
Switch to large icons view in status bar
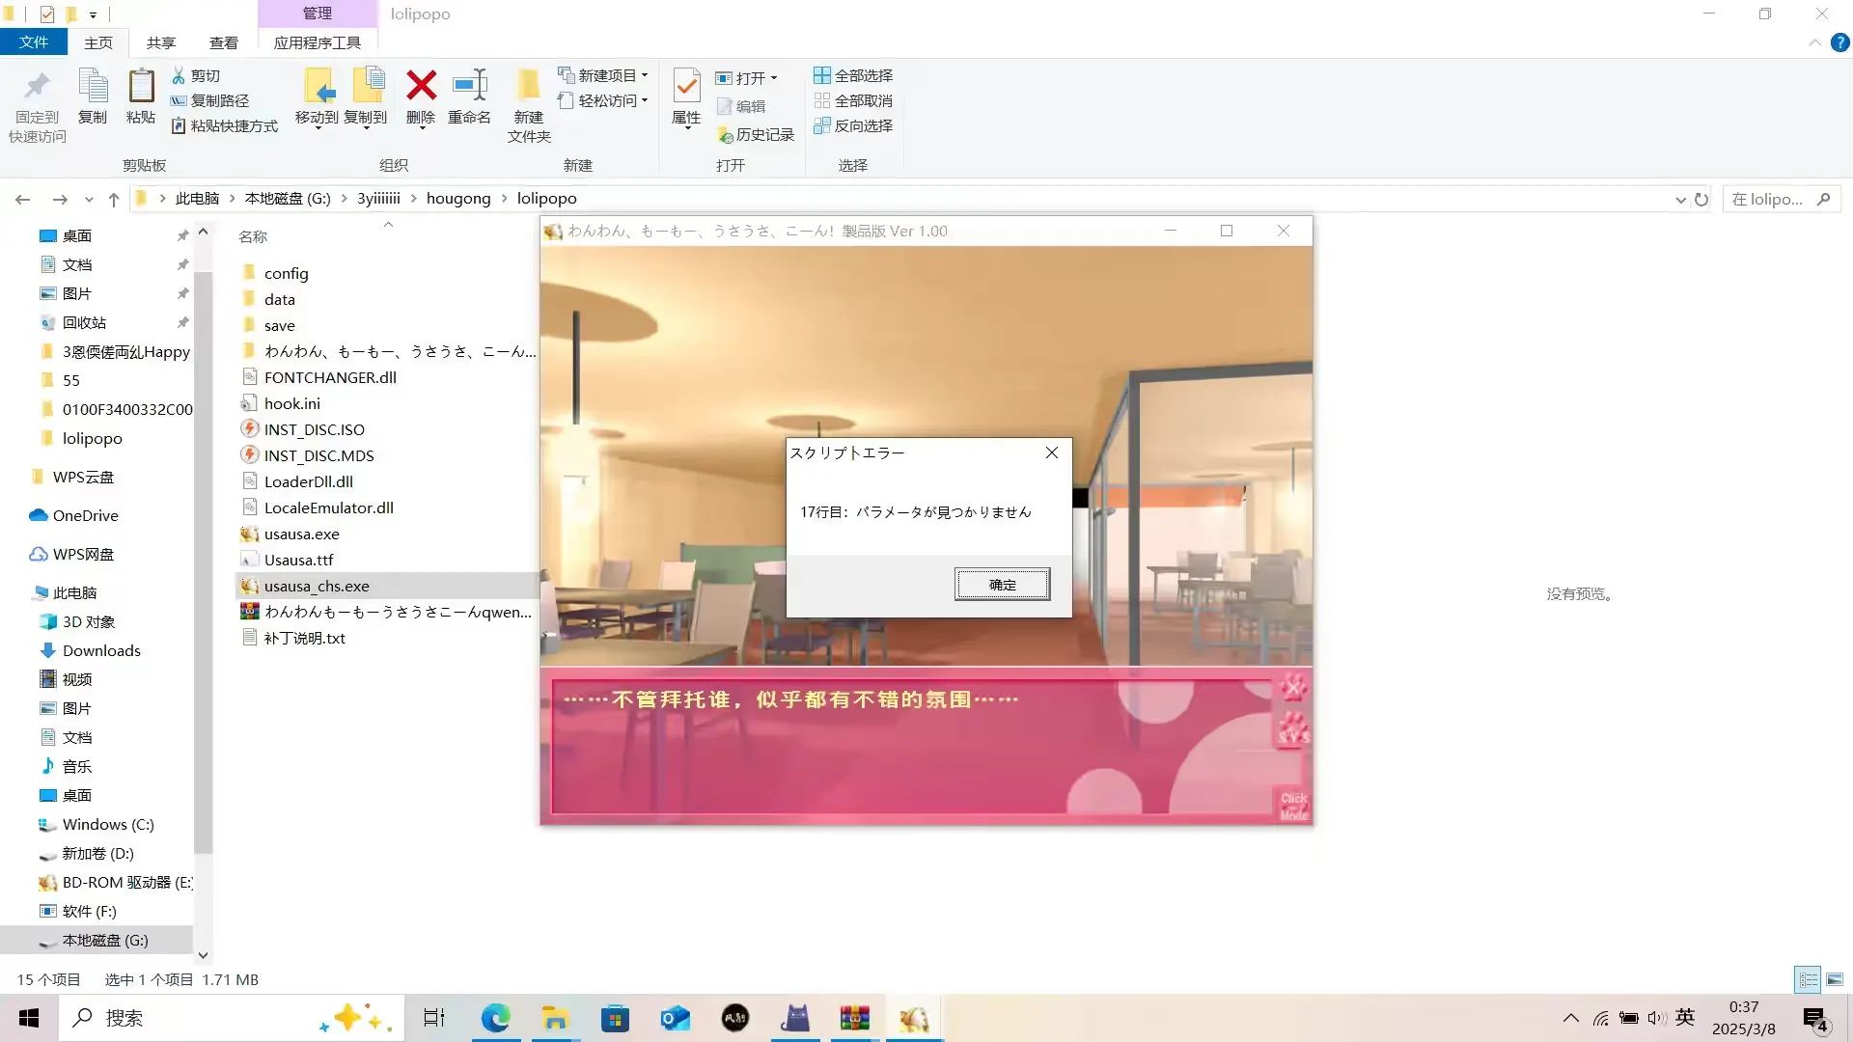[x=1835, y=979]
